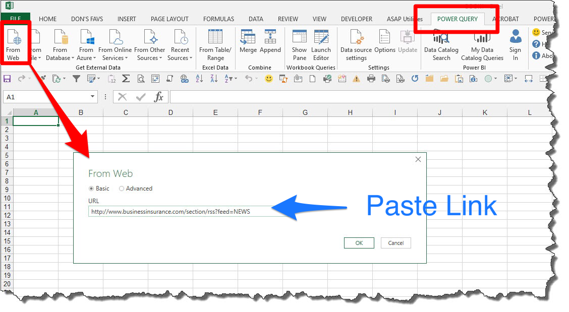Image resolution: width=569 pixels, height=312 pixels.
Task: Switch to the PAGE LAYOUT tab
Action: pyautogui.click(x=169, y=19)
